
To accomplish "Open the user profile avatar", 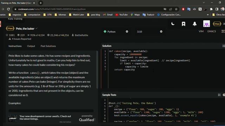I will pos(206,23).
